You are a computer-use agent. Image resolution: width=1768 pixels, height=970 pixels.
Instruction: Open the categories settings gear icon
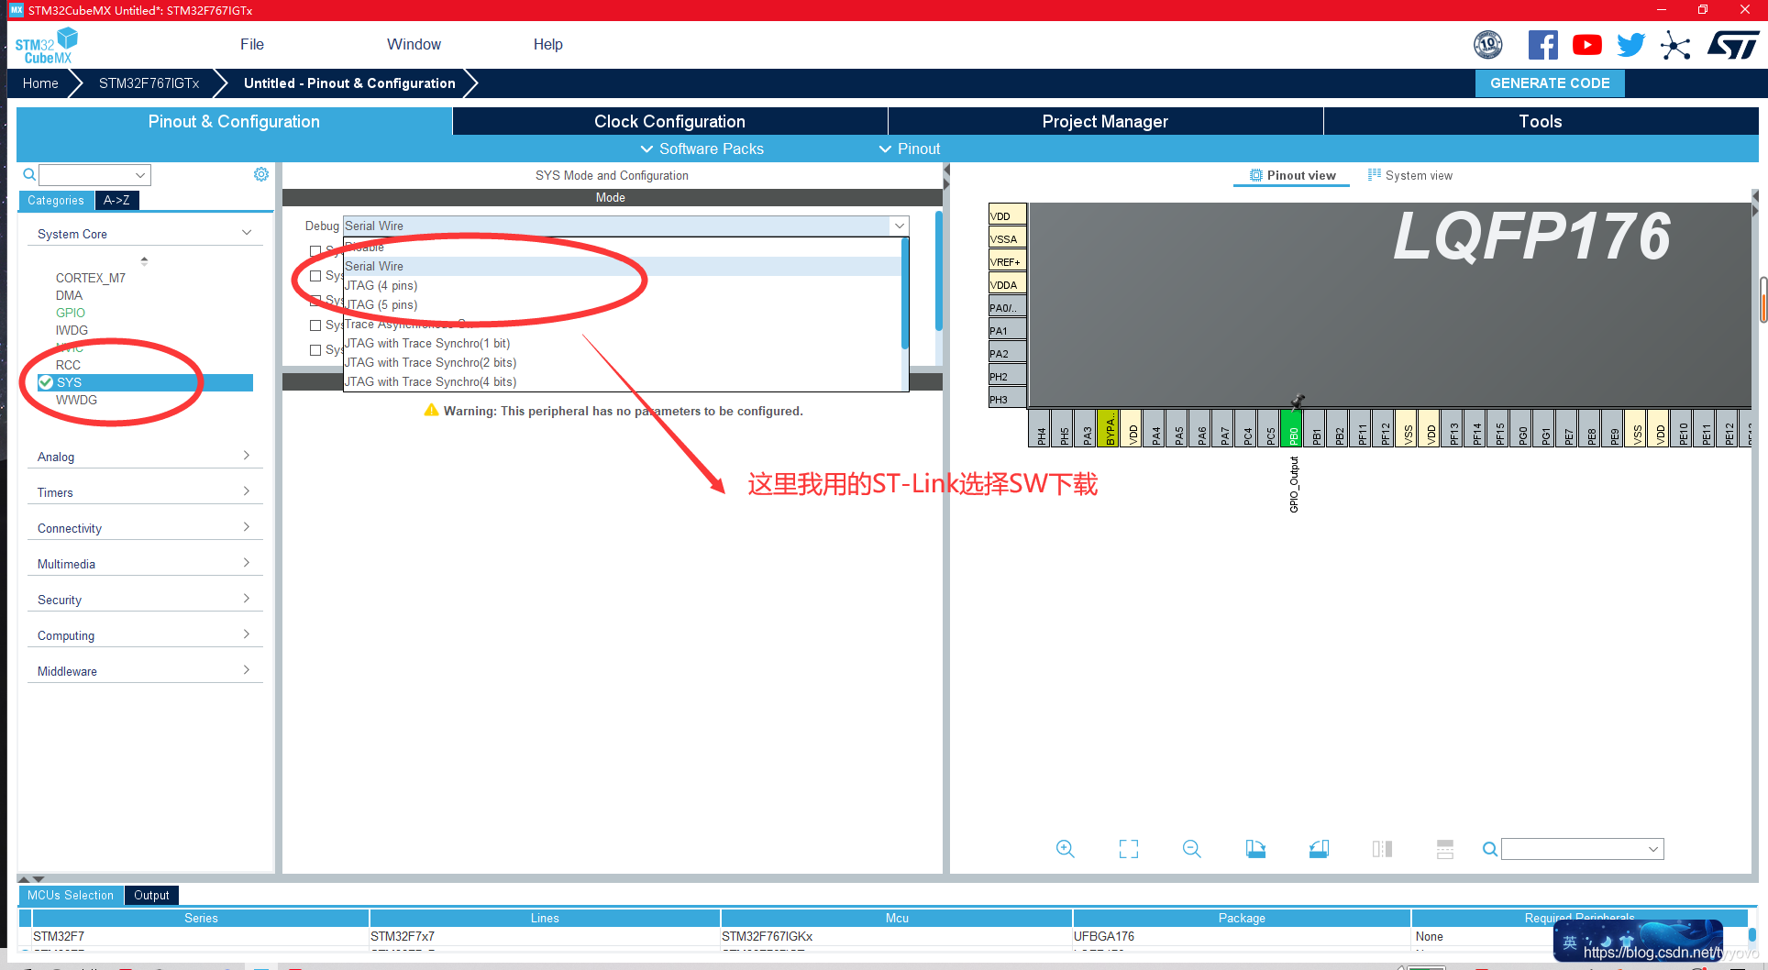(x=261, y=174)
